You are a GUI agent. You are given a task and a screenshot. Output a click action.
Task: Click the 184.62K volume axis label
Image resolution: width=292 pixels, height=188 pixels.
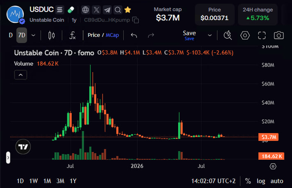click(271, 156)
